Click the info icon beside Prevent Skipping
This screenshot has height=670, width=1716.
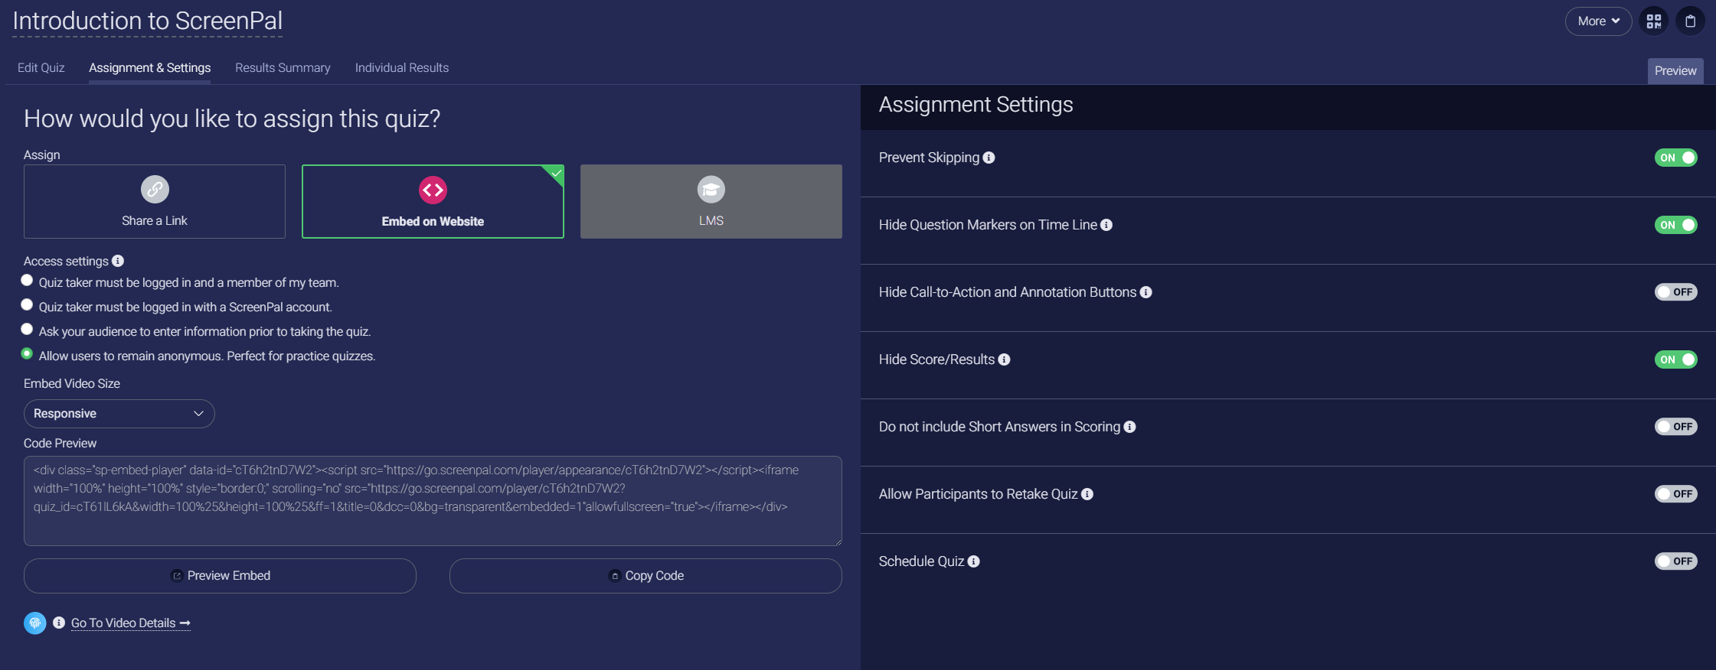click(x=989, y=158)
